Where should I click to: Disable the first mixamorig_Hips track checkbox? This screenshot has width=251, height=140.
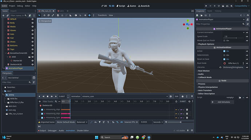click(x=42, y=110)
